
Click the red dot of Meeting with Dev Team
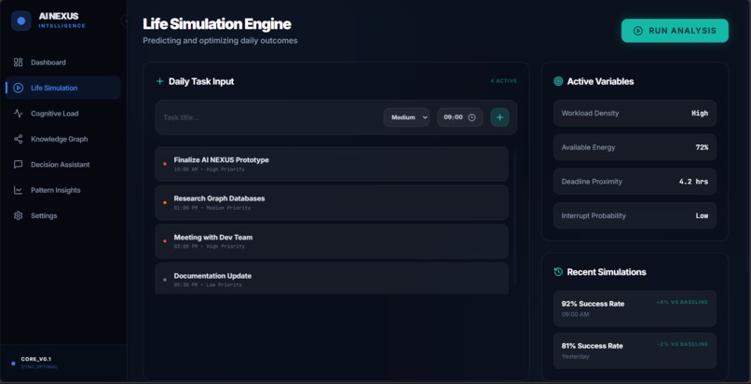pos(165,241)
